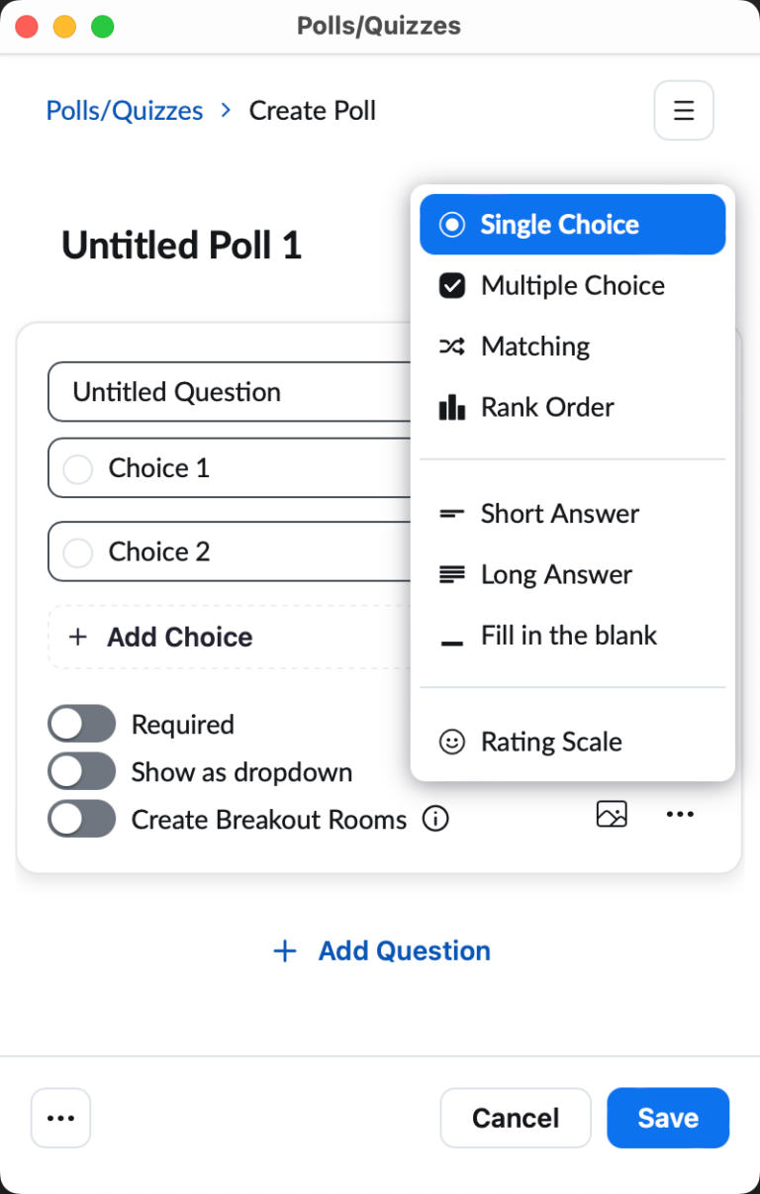Enable the Required toggle
The height and width of the screenshot is (1194, 760).
81,724
